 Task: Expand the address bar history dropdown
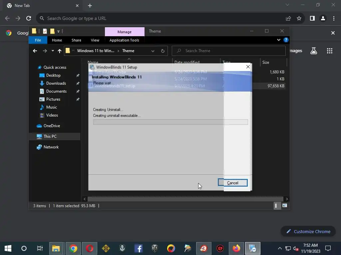[x=153, y=51]
